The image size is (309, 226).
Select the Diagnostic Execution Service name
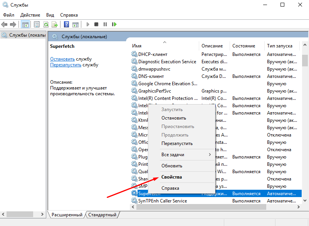(167, 62)
